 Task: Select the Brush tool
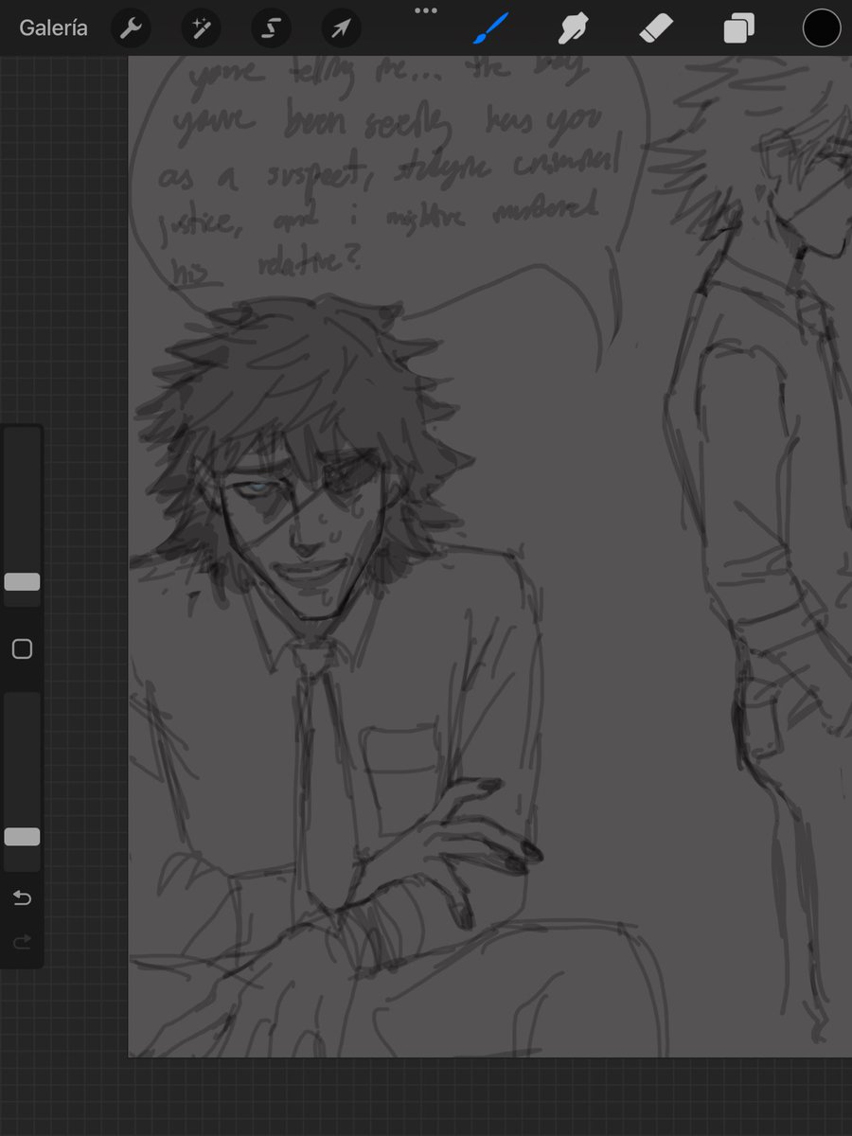tap(491, 28)
